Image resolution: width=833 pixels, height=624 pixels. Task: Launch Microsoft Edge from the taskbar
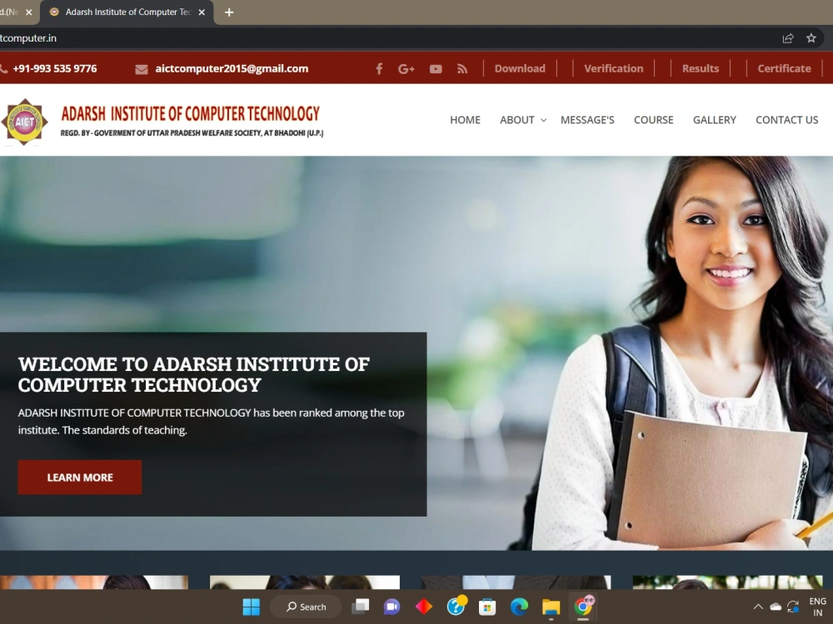pos(519,607)
